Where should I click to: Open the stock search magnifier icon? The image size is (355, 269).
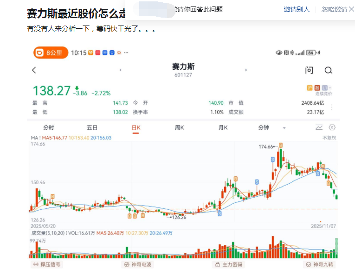(x=328, y=70)
